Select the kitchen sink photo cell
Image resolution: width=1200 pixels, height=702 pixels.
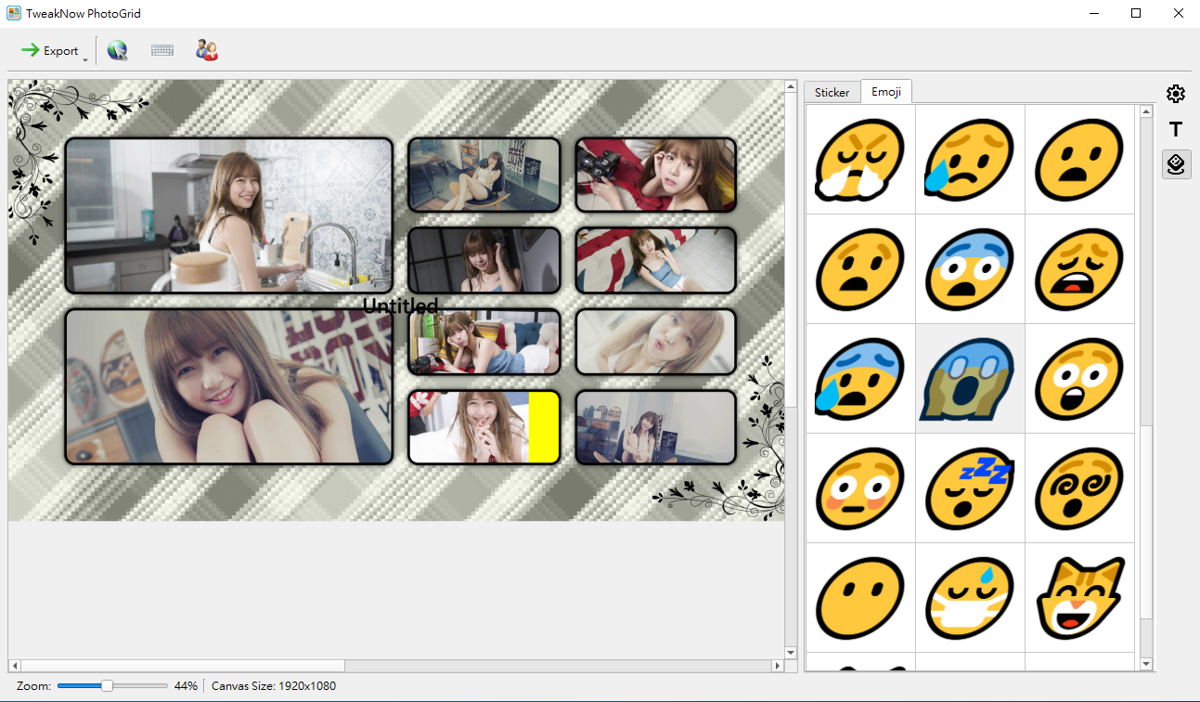tap(228, 215)
